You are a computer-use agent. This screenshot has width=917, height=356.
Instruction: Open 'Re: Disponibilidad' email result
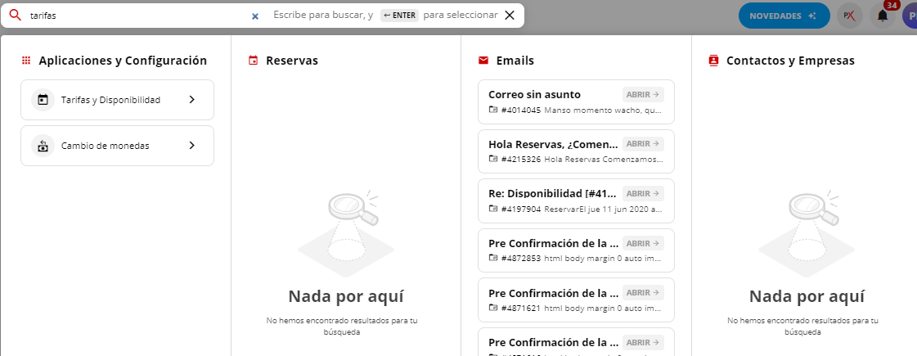643,193
